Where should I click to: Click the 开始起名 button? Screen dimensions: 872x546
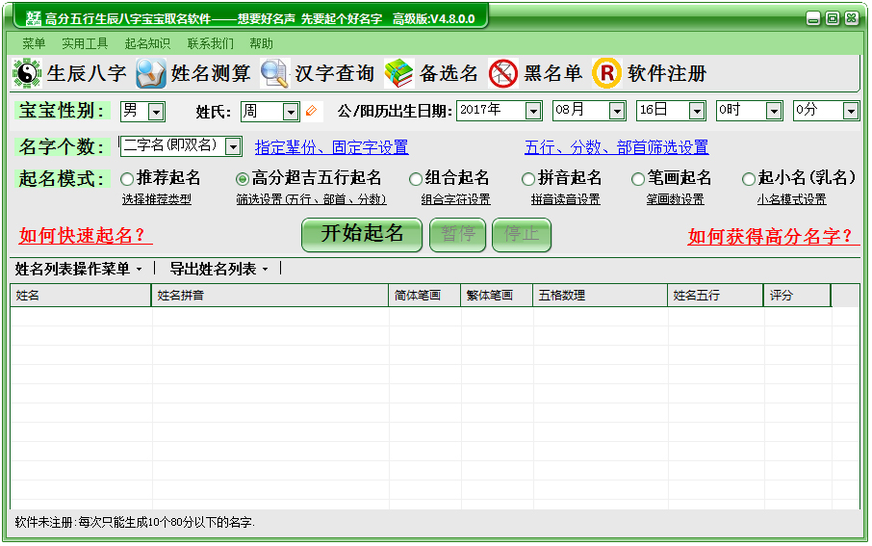tap(362, 234)
